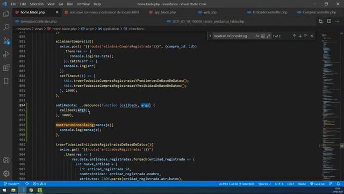The width and height of the screenshot is (344, 194).
Task: Click on mostrarUnConsoleLog in line 898
Action: 75,125
